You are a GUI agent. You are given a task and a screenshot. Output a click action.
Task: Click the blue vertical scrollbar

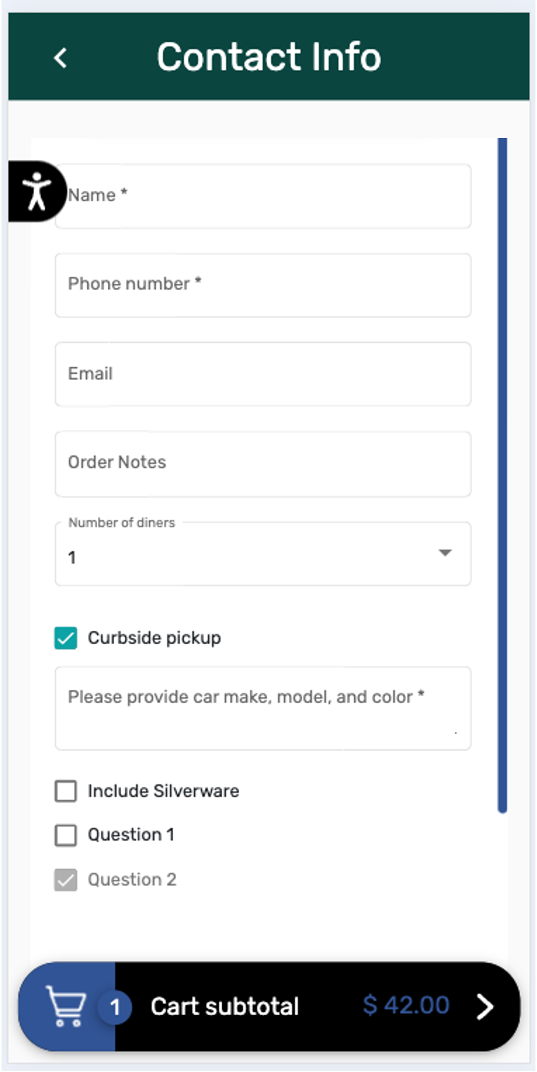pyautogui.click(x=502, y=474)
